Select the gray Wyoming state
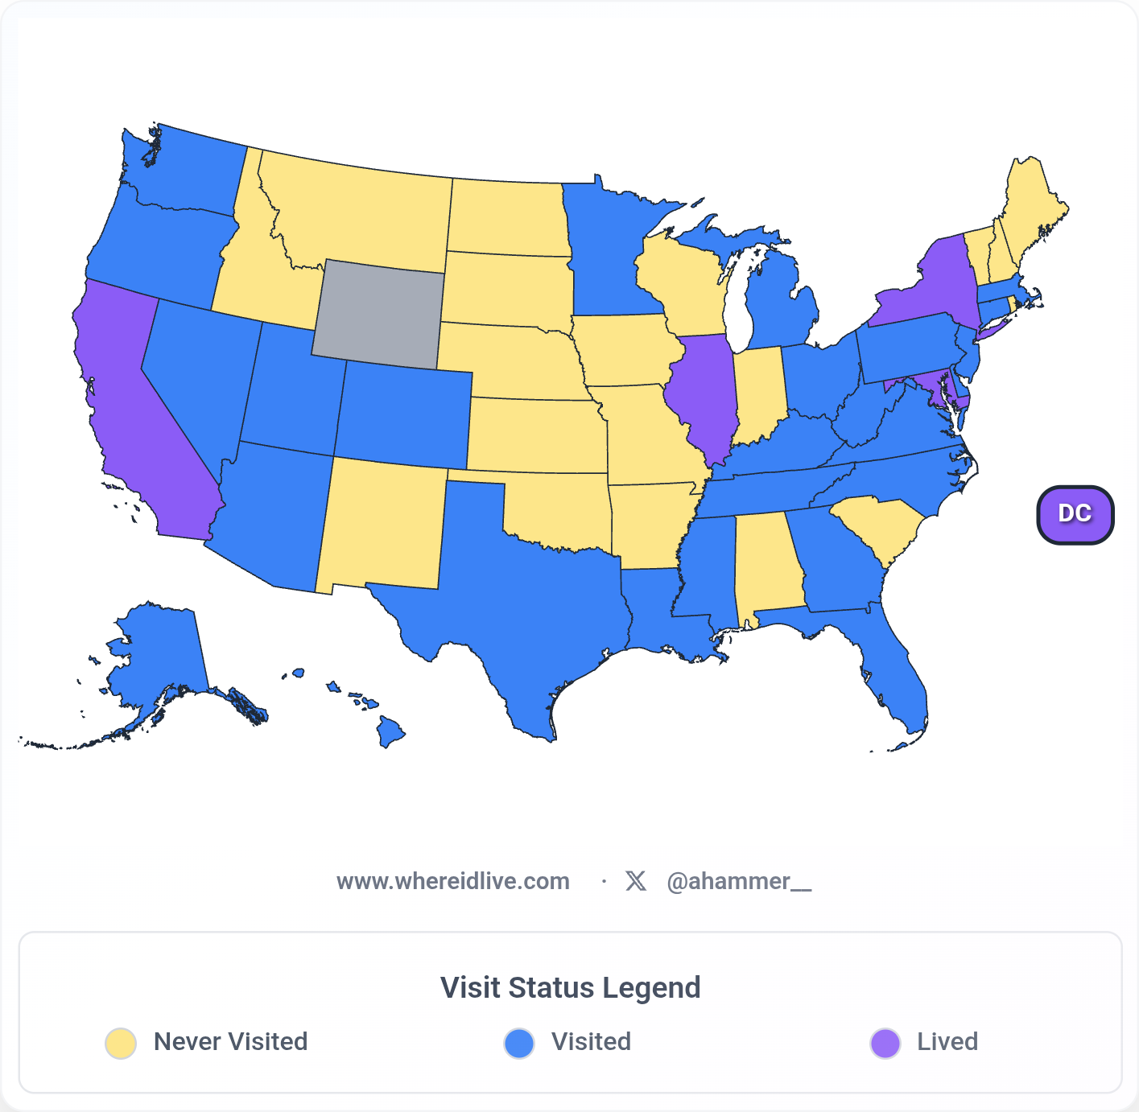Image resolution: width=1139 pixels, height=1112 pixels. click(378, 310)
